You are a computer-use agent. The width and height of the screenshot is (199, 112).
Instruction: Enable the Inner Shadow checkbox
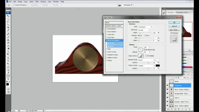(x=107, y=32)
